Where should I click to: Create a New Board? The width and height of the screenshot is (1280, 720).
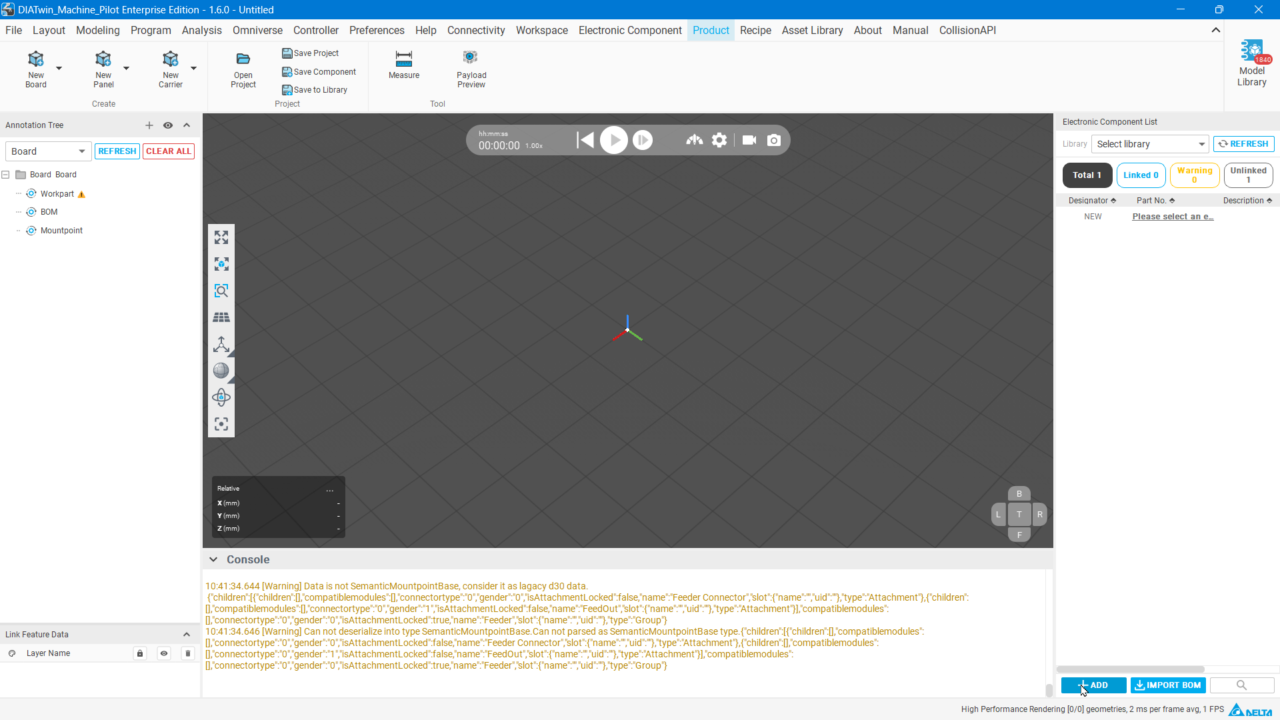click(36, 69)
